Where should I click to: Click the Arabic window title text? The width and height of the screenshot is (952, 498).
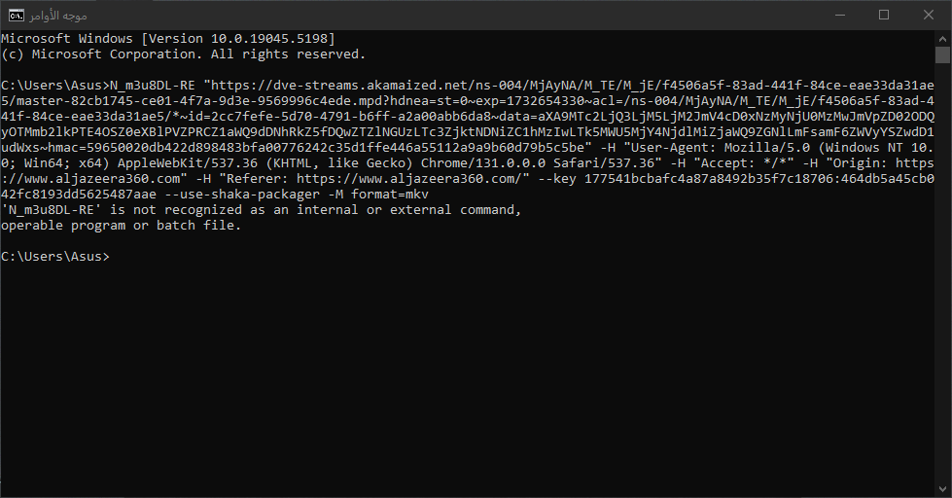pos(56,16)
